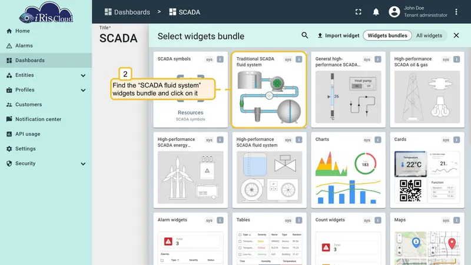Switch to All widgets view
The height and width of the screenshot is (265, 471).
(429, 35)
